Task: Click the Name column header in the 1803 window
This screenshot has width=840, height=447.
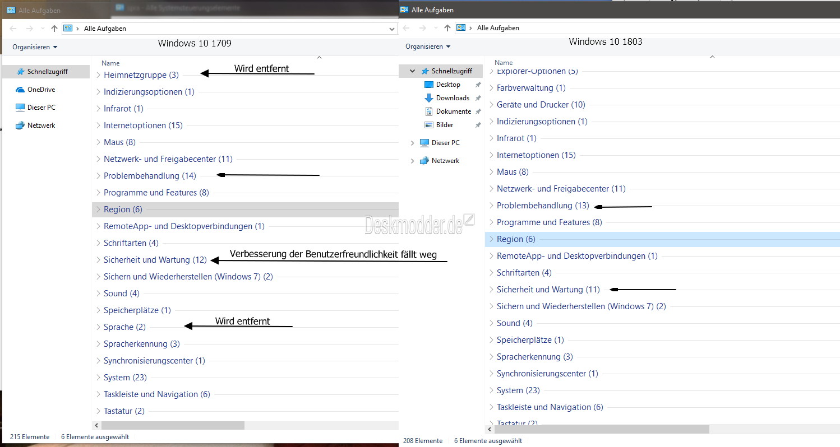Action: pos(504,63)
